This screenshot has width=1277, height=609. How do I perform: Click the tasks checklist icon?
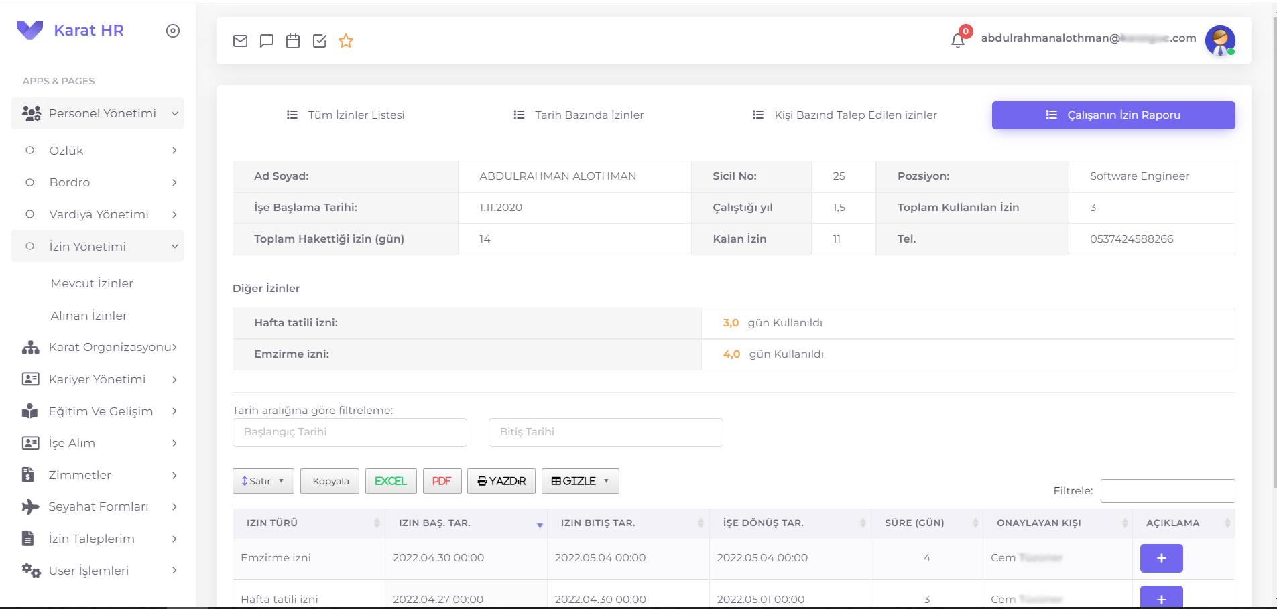tap(319, 40)
